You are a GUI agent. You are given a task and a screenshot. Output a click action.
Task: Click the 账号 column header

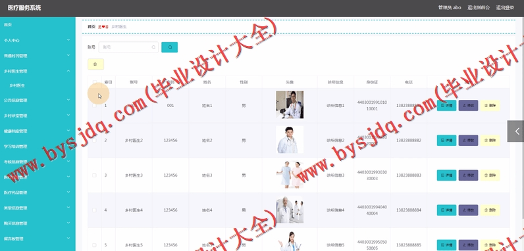134,82
